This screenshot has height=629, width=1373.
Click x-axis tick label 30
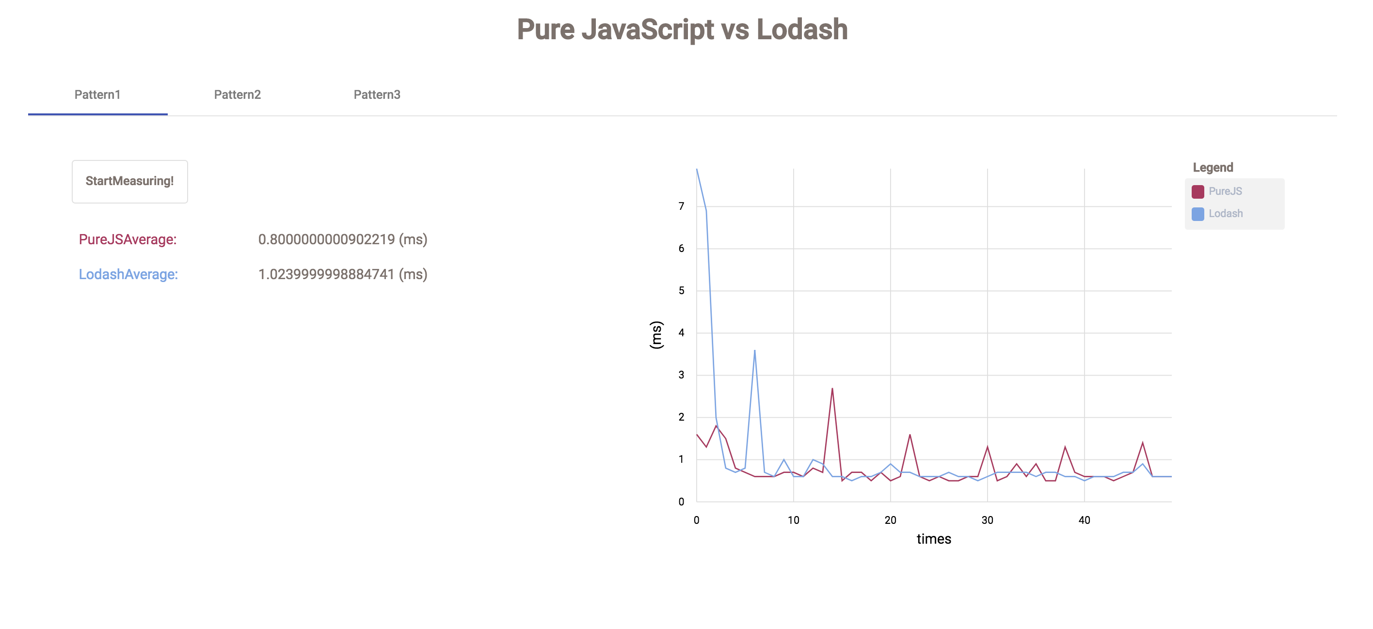point(987,520)
